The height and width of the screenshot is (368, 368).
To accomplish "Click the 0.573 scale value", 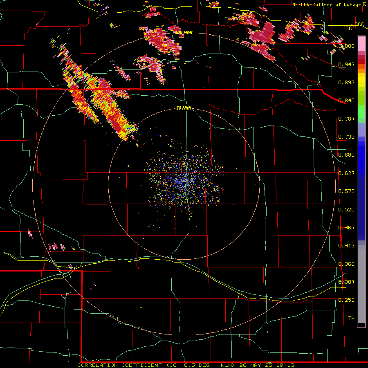I will pos(346,191).
